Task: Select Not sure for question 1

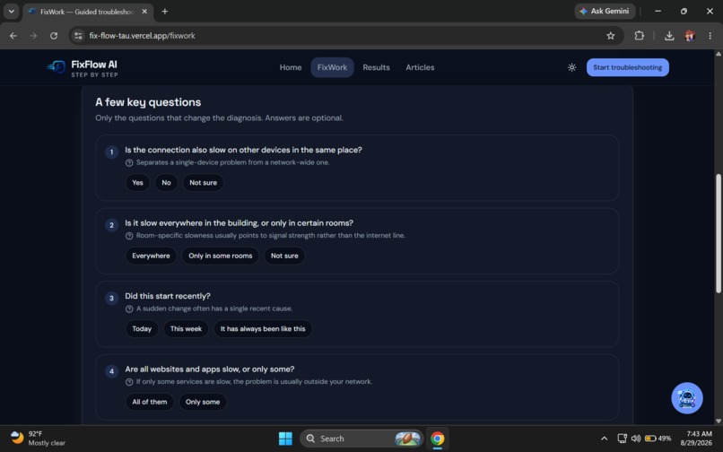Action: pos(203,183)
